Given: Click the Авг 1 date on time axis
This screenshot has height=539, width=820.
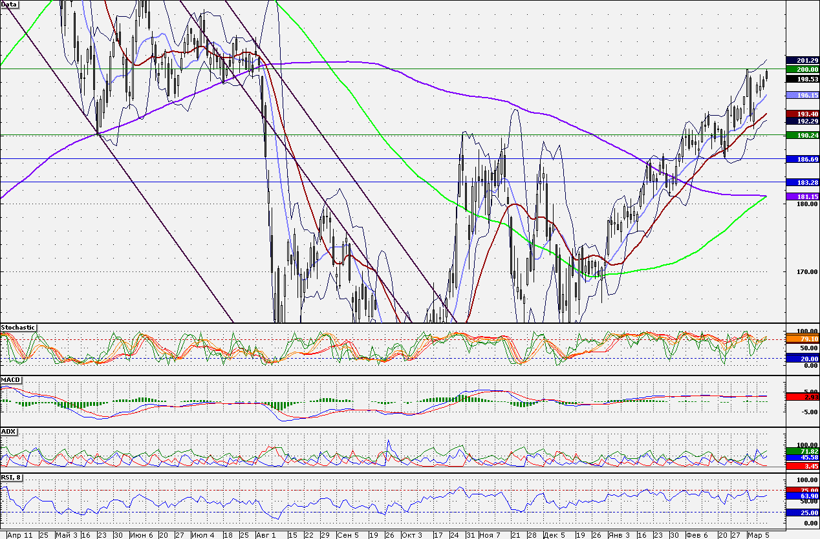Looking at the screenshot, I should tap(266, 535).
